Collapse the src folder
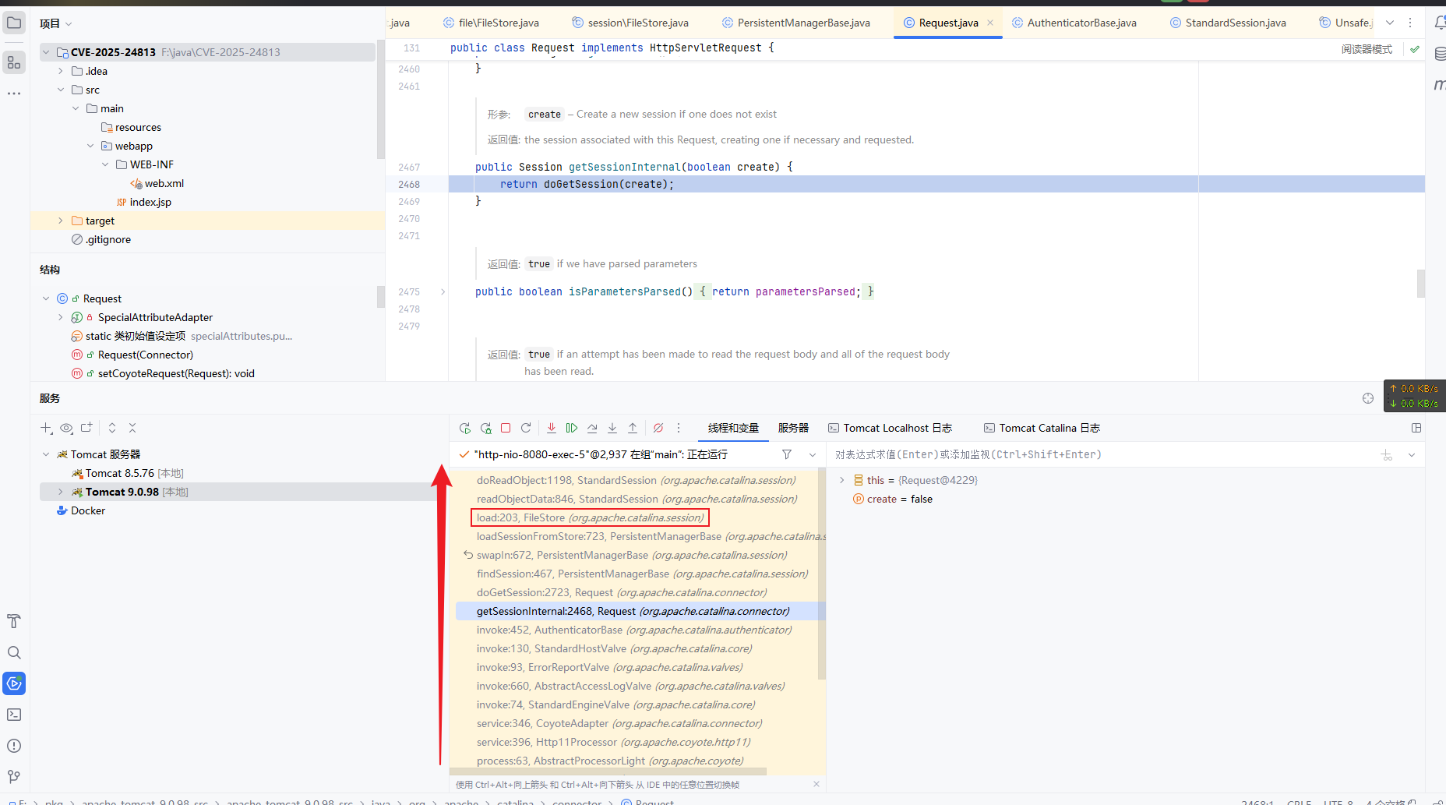The image size is (1446, 805). coord(61,90)
